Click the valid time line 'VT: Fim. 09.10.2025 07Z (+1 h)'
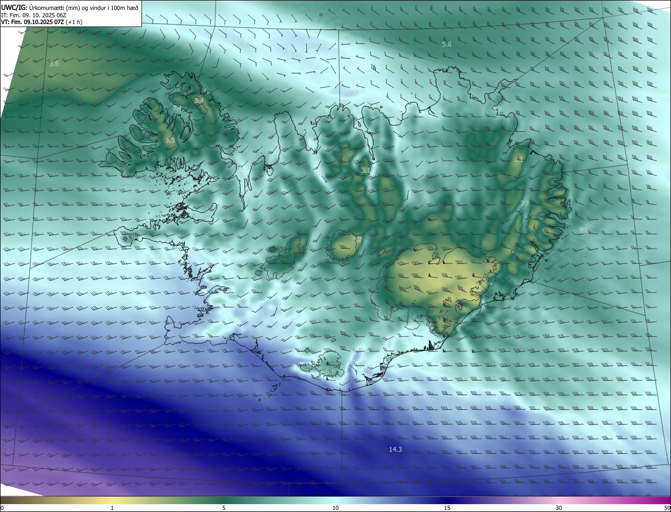671x512 pixels. pos(42,22)
